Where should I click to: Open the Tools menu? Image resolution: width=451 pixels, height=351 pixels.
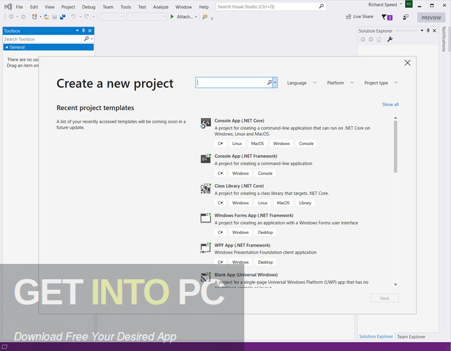126,7
